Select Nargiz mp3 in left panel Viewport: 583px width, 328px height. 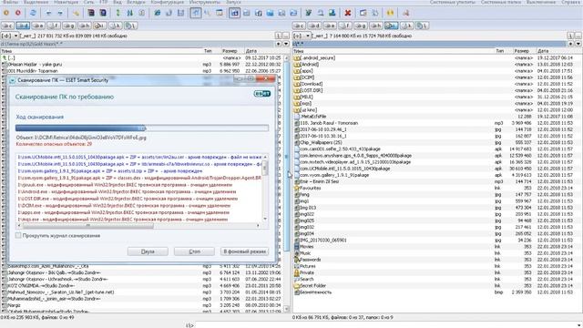pos(15,305)
